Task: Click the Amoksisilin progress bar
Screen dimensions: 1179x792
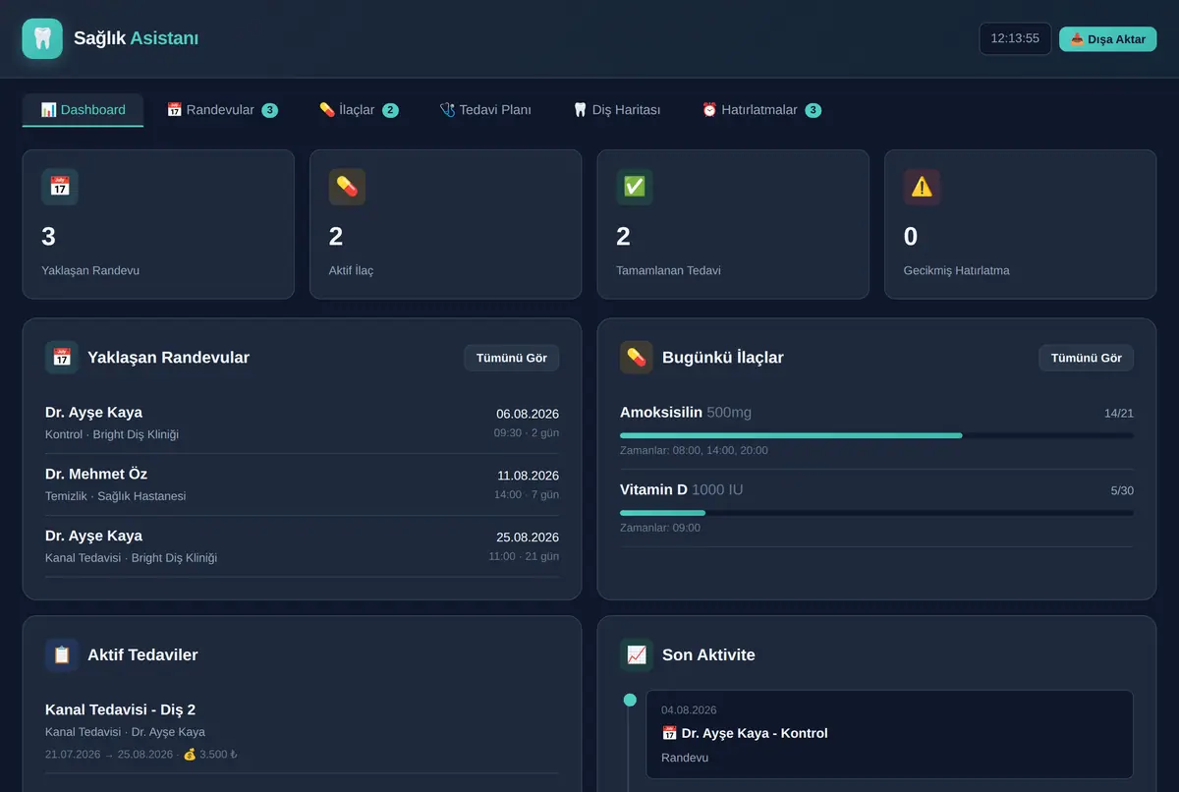Action: (x=876, y=434)
